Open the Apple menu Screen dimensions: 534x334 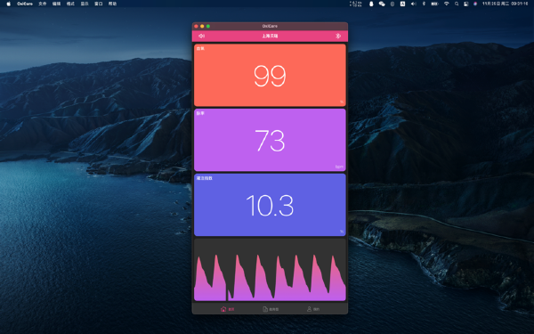click(x=9, y=4)
